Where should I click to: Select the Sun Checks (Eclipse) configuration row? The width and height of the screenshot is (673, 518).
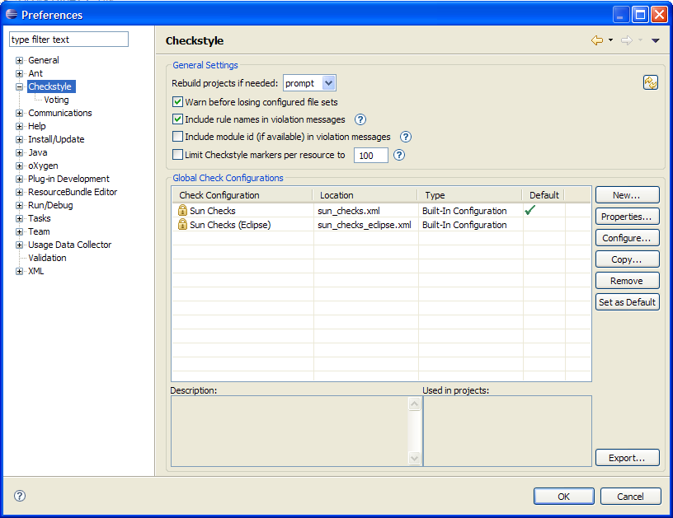click(x=381, y=225)
